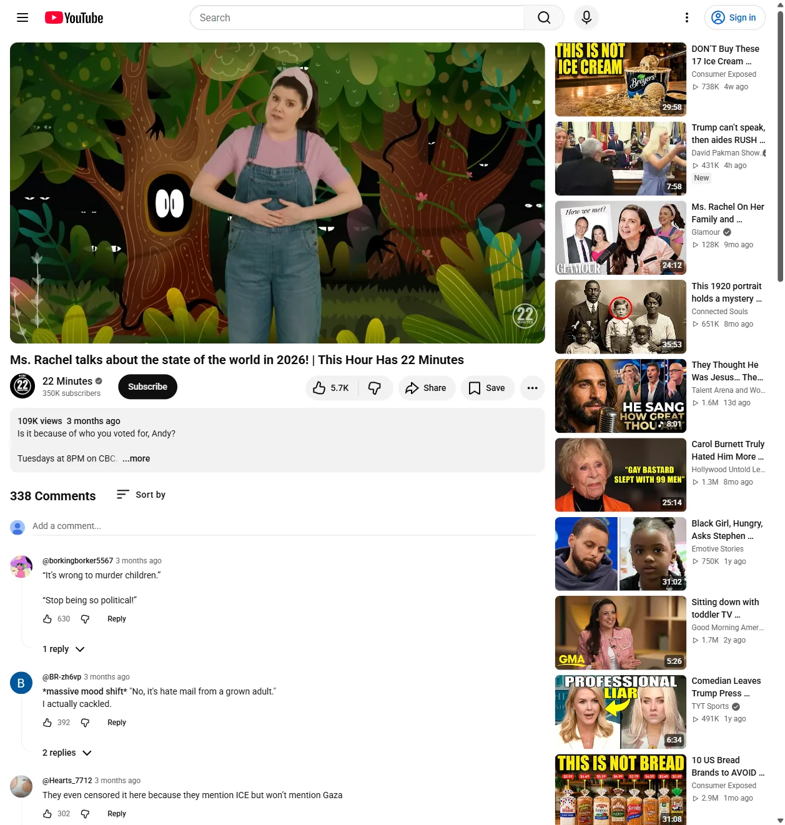Viewport: 785px width, 825px height.
Task: Open the 22 Minutes channel avatar
Action: [x=22, y=386]
